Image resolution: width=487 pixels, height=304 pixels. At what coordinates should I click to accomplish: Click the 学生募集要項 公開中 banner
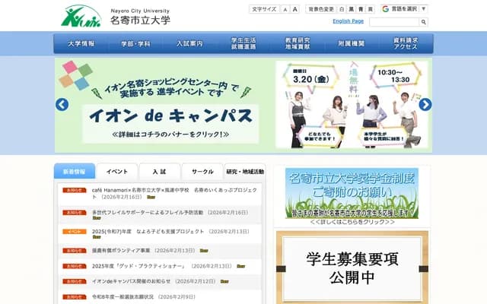pos(352,268)
